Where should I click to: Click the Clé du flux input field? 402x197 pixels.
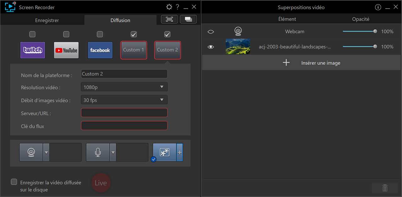tap(124, 126)
